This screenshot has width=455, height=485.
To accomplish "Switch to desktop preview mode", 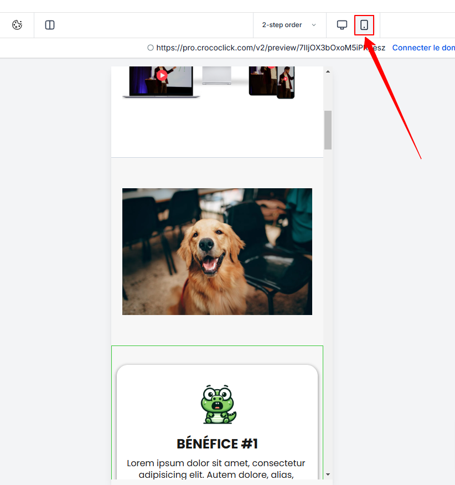I will pos(342,25).
